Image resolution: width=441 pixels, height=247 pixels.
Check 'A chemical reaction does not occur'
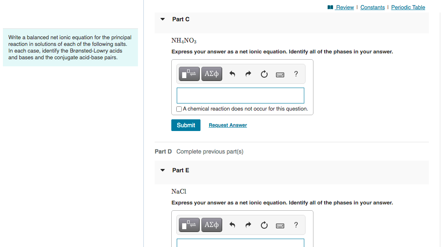pyautogui.click(x=179, y=109)
